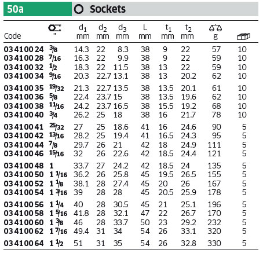Click the d2 mm column header

click(x=103, y=32)
